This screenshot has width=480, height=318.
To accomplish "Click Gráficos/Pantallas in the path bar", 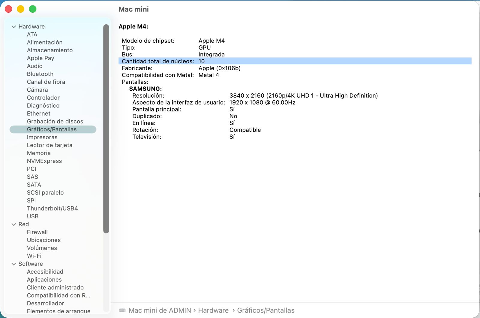I will [x=266, y=310].
